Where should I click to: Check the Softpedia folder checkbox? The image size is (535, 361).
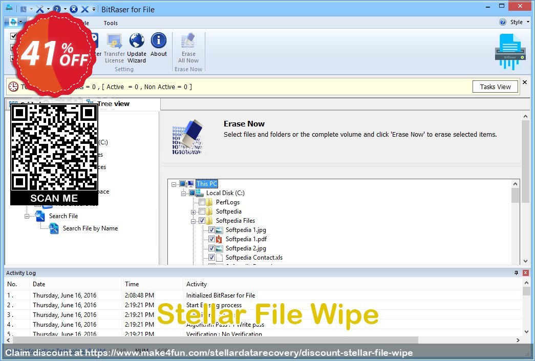coord(202,211)
